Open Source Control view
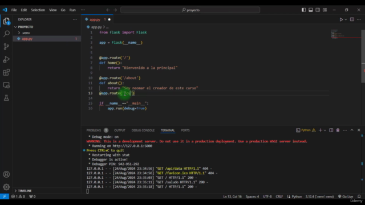The image size is (365, 205). tap(6, 47)
